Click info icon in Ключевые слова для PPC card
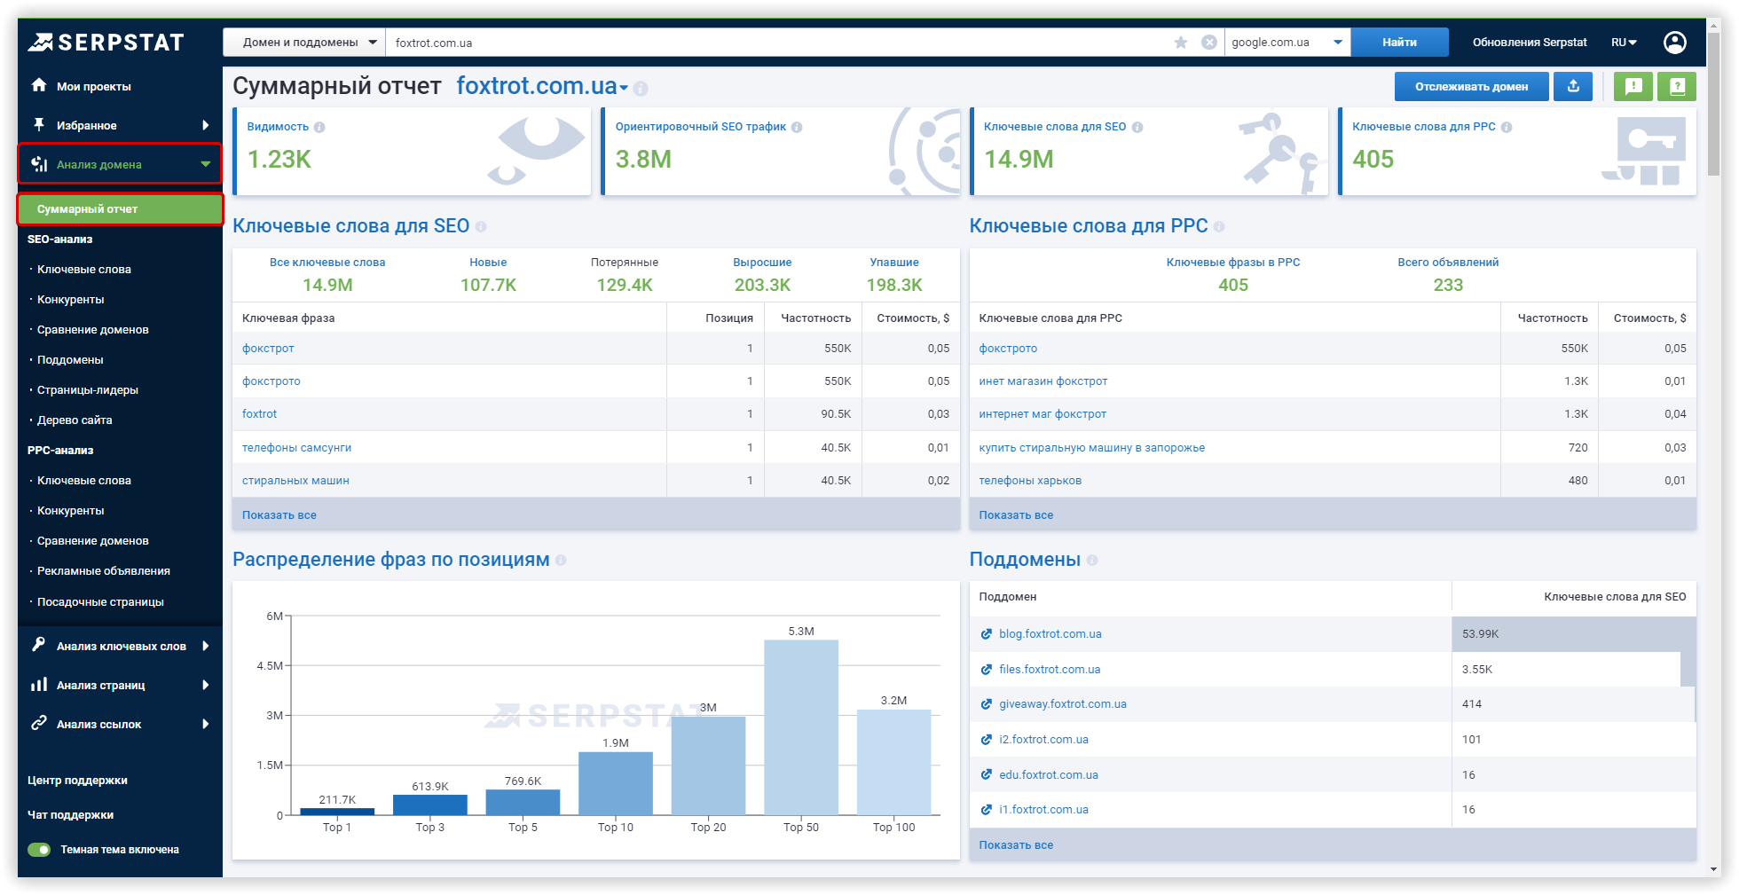 [1507, 127]
